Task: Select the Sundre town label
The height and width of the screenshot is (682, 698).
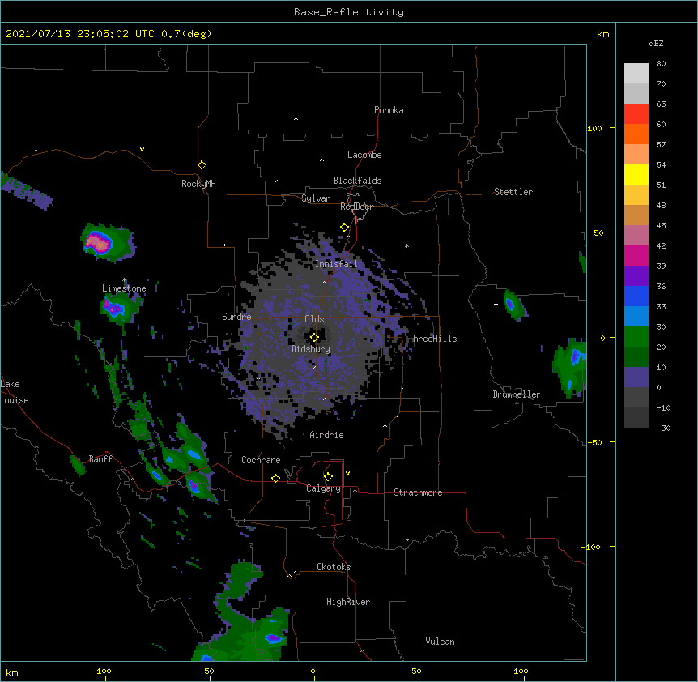Action: tap(236, 317)
